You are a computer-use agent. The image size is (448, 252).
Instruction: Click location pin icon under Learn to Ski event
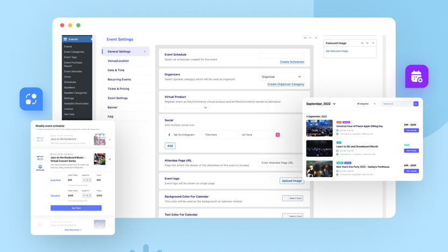click(337, 155)
